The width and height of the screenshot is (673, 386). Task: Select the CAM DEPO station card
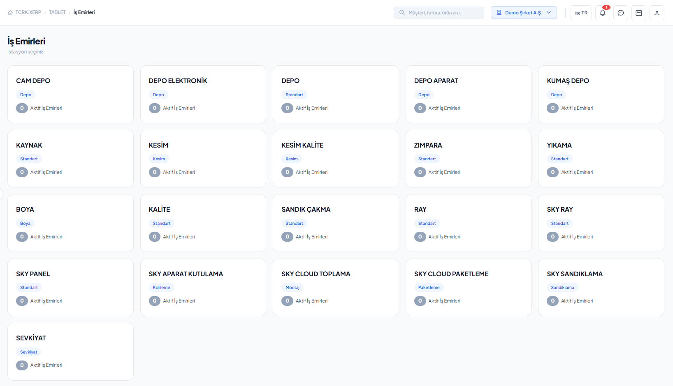(x=70, y=94)
